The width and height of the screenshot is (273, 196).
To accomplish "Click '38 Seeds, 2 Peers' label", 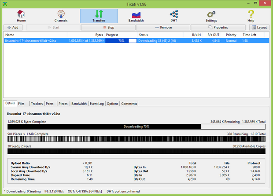I will pos(19,146).
